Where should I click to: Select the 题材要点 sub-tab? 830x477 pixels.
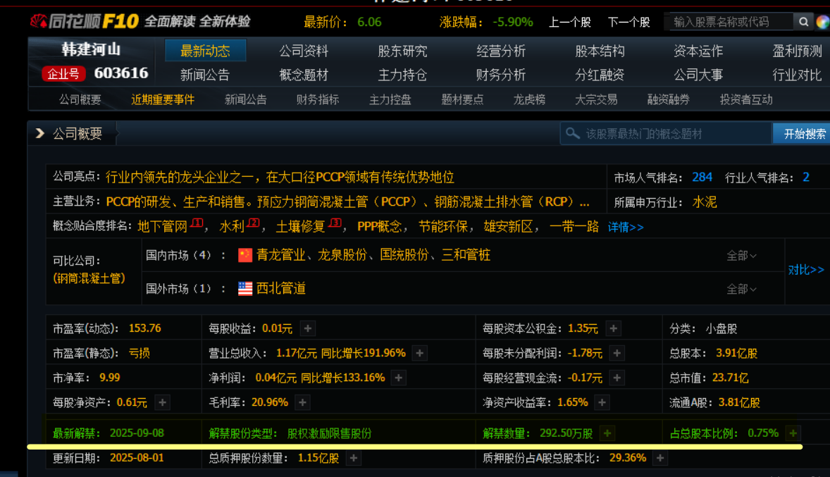point(462,99)
